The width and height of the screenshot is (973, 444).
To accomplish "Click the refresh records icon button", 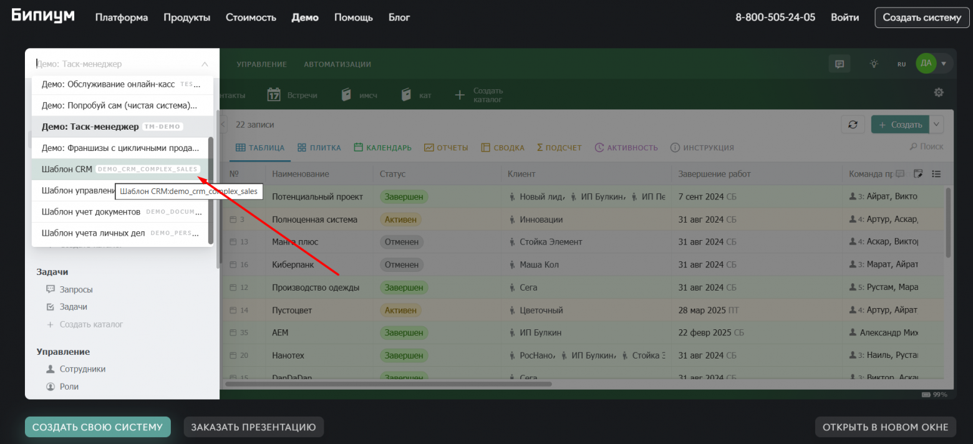I will click(x=853, y=124).
